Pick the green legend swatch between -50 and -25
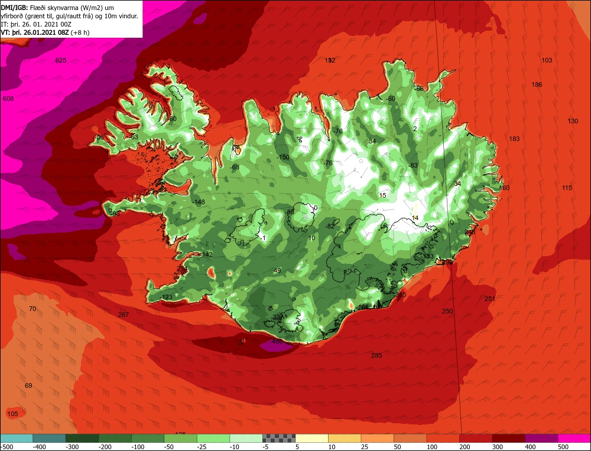591x451 pixels. pos(180,438)
